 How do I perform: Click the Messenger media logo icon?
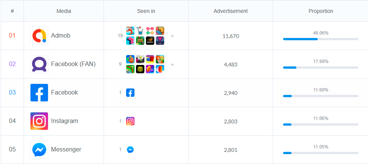39,150
